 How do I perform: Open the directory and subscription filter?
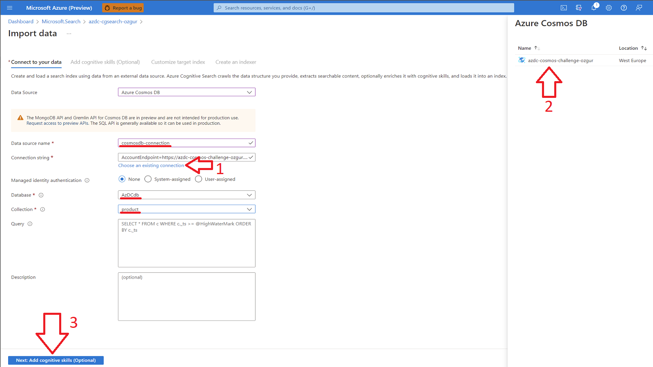coord(578,7)
